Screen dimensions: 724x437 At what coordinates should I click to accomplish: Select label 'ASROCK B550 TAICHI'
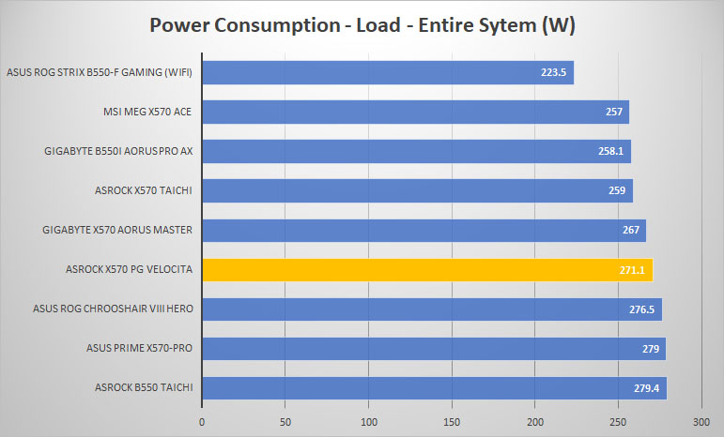click(144, 387)
